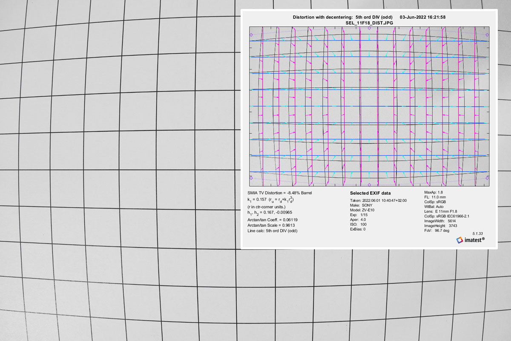511x341 pixels.
Task: Click the Arctan/tan Coeff. value line
Action: click(x=273, y=220)
